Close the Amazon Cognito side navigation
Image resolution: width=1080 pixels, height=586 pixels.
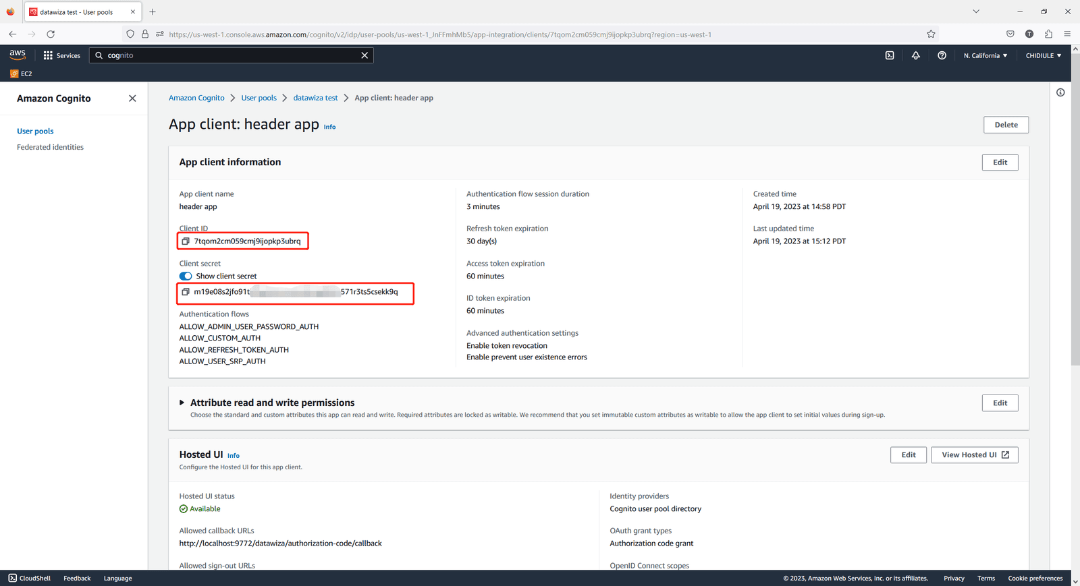point(132,98)
